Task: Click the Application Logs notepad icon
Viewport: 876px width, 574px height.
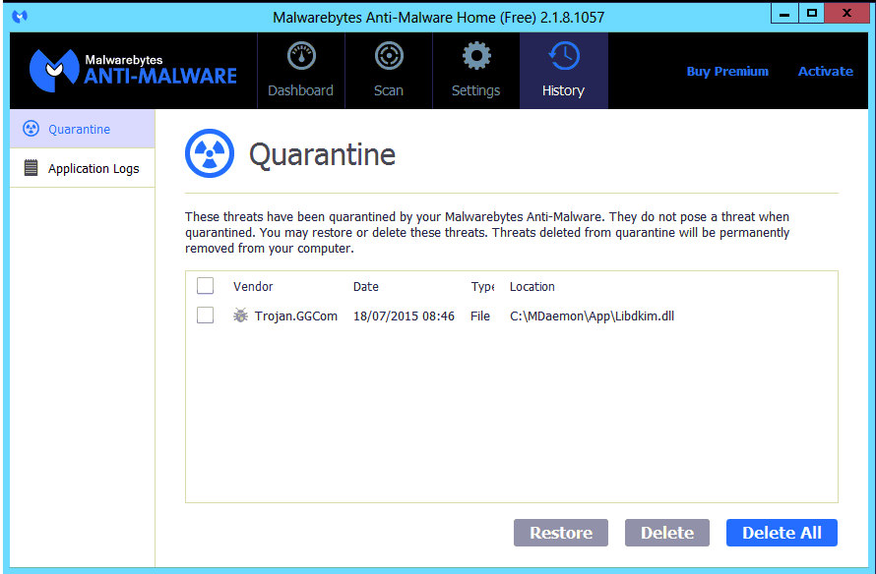Action: click(31, 168)
